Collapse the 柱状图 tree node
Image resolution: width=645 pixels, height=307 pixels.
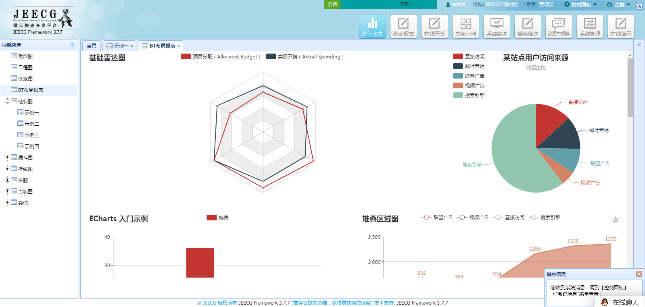pyautogui.click(x=7, y=101)
